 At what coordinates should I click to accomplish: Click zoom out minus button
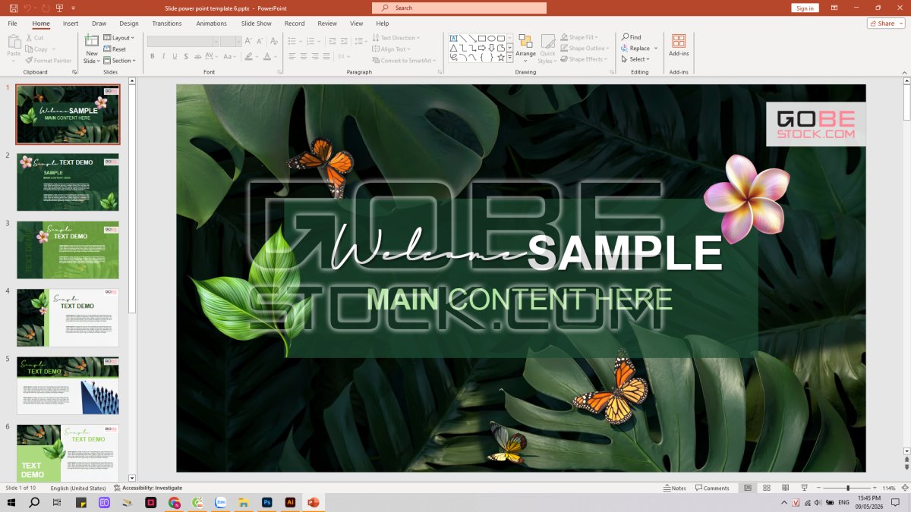820,488
